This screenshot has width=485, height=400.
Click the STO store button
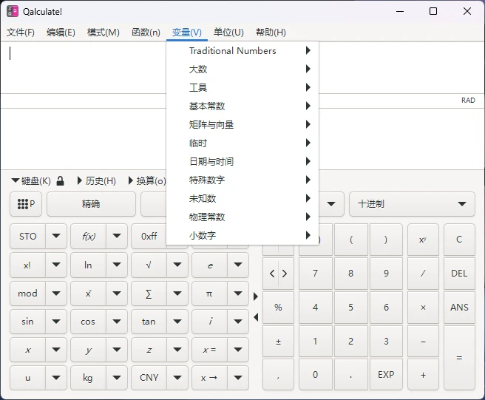(27, 236)
